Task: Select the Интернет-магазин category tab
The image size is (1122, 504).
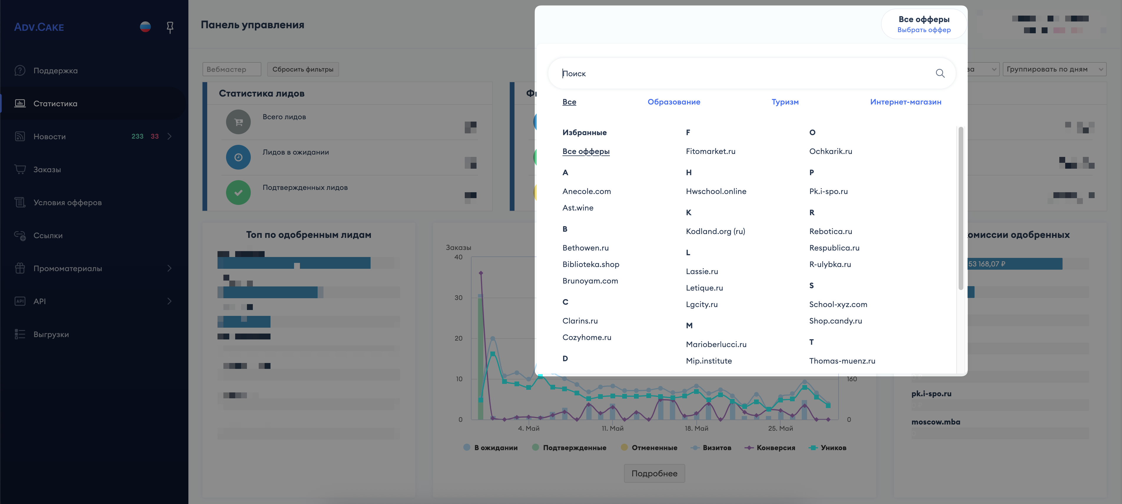Action: [906, 102]
